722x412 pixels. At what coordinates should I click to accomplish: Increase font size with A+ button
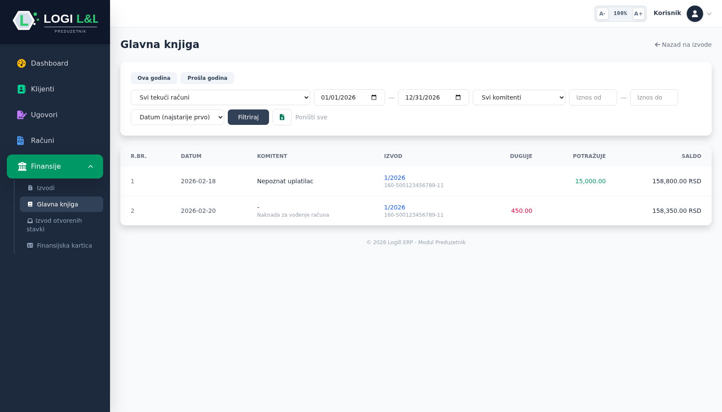tap(638, 14)
